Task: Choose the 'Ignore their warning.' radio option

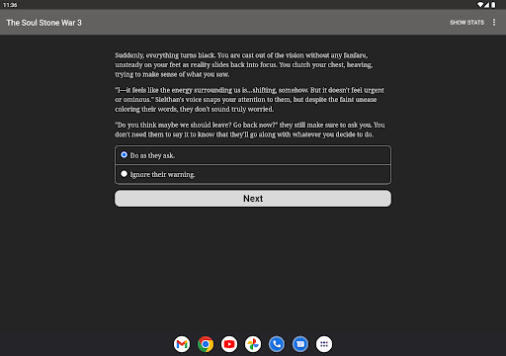Action: [253, 174]
